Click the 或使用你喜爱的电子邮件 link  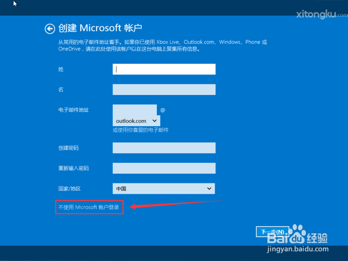141,130
